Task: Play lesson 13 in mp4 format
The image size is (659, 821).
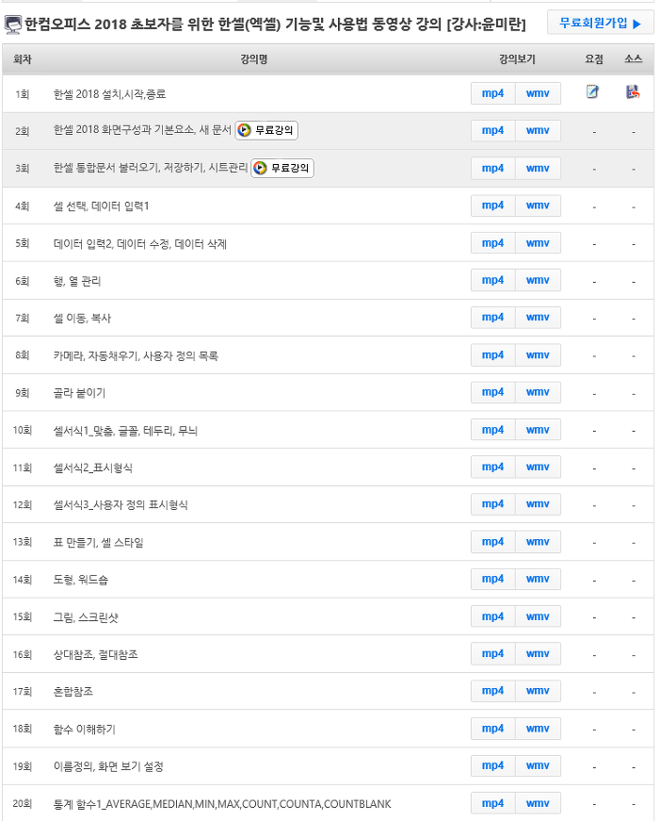Action: click(x=492, y=542)
